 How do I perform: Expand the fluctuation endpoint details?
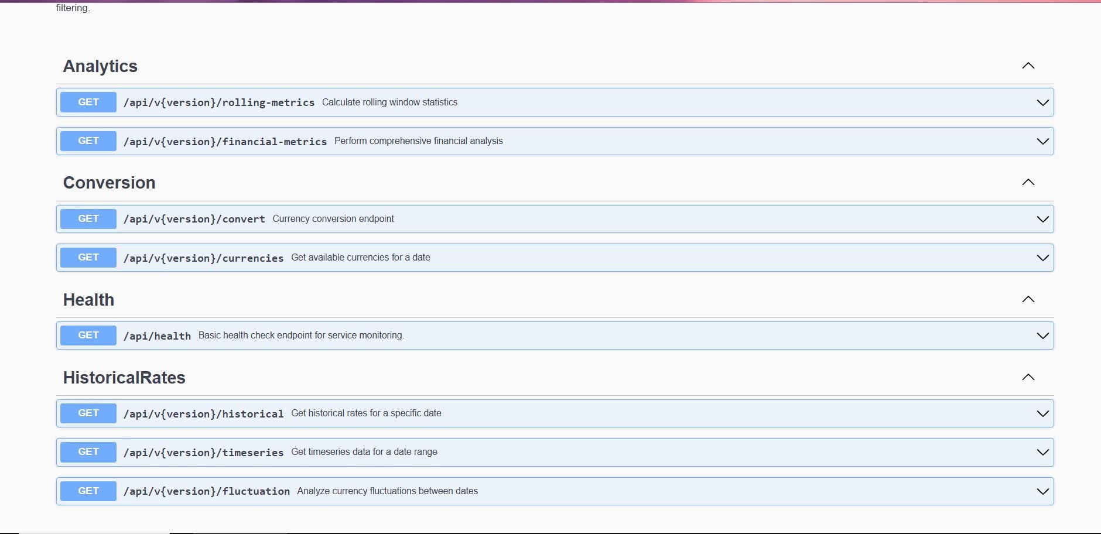click(x=1042, y=491)
